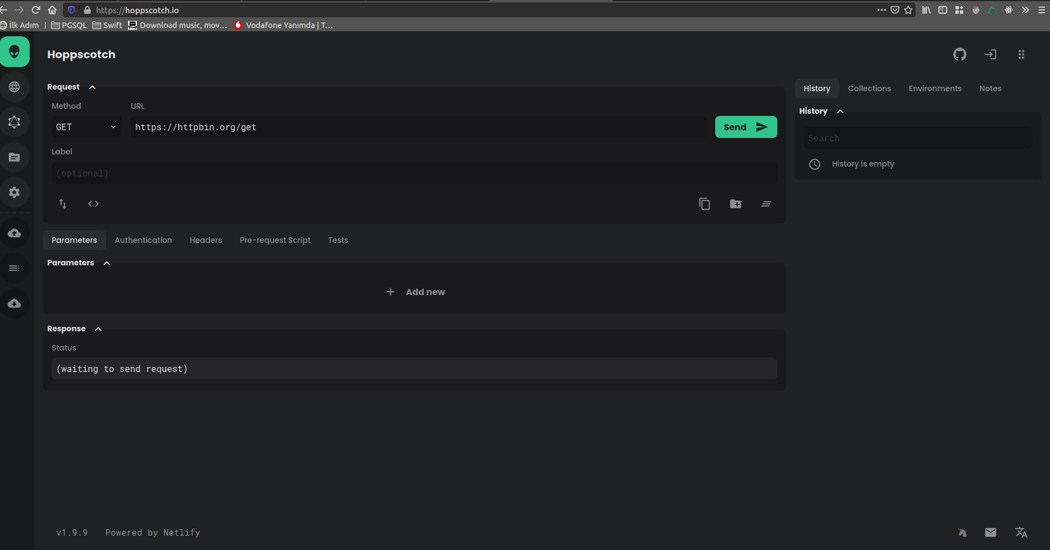Open the browser hamburger menu

(1042, 10)
